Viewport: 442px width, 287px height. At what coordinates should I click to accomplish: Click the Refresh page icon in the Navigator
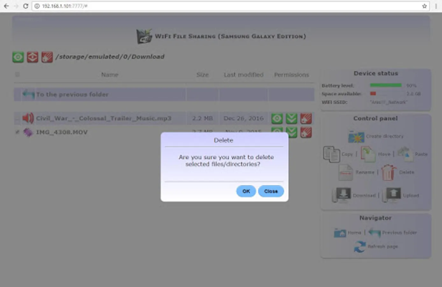360,247
